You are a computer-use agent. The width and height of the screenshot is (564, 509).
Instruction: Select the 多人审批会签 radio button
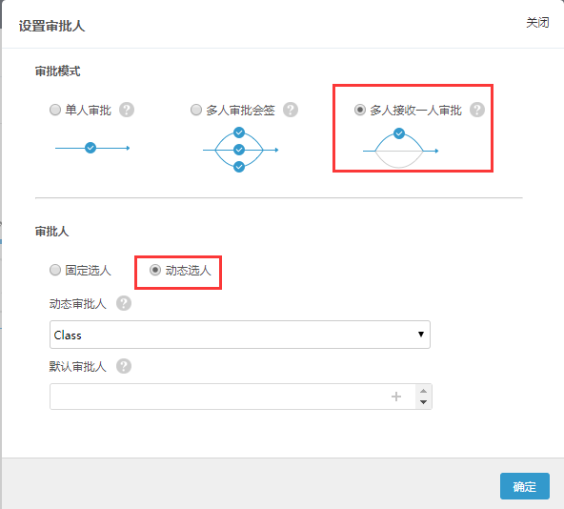tap(196, 110)
